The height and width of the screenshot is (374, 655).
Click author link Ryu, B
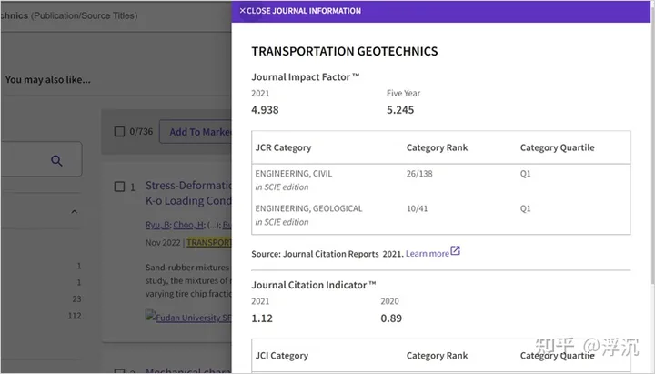pyautogui.click(x=157, y=224)
